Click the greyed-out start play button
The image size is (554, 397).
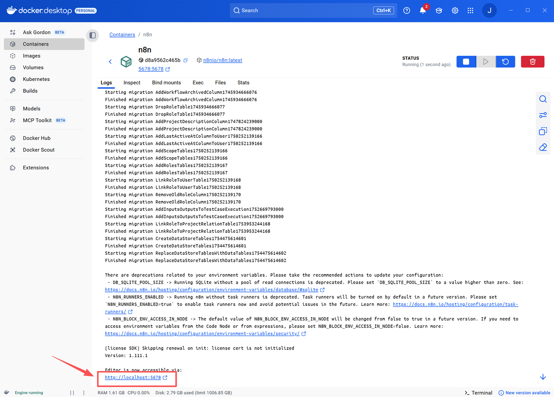click(x=486, y=62)
